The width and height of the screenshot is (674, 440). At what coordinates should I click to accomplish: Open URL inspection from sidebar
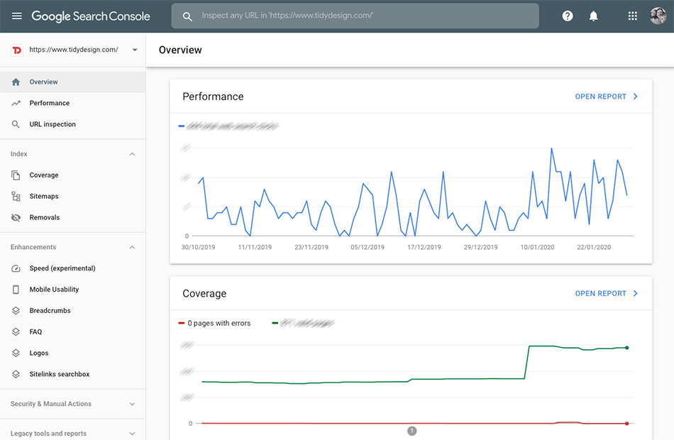72,124
